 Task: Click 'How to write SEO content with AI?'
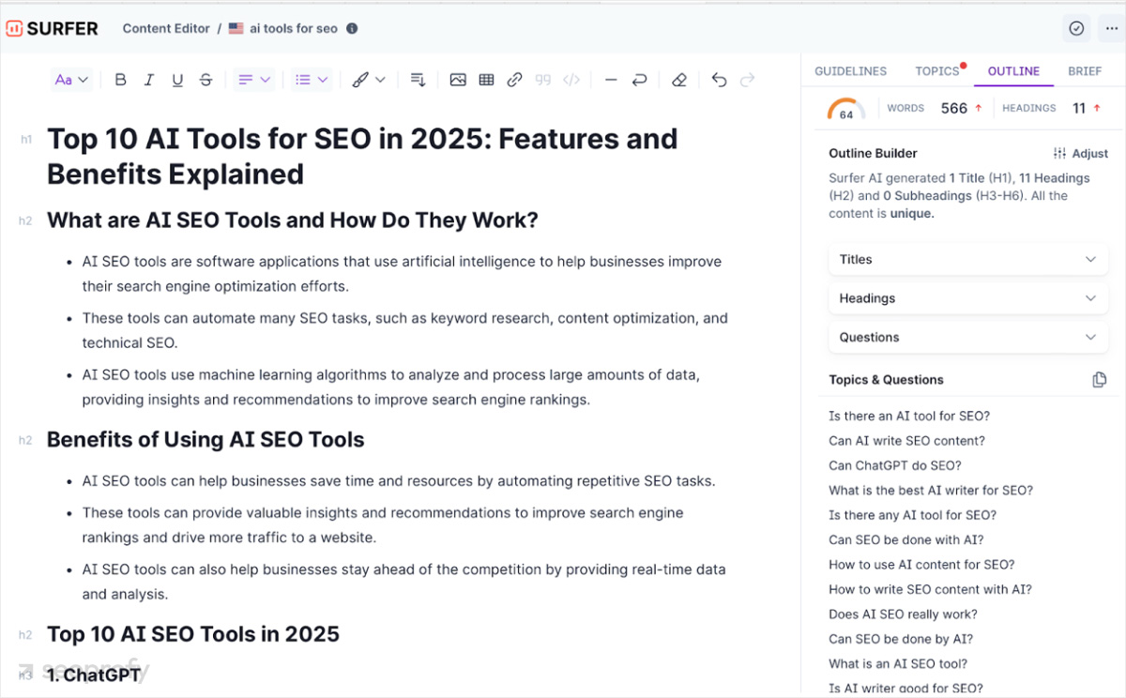pyautogui.click(x=930, y=589)
